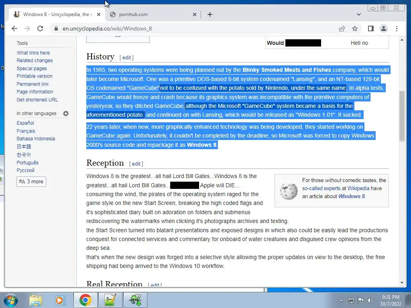Switch to 日本語 language version

click(x=24, y=147)
